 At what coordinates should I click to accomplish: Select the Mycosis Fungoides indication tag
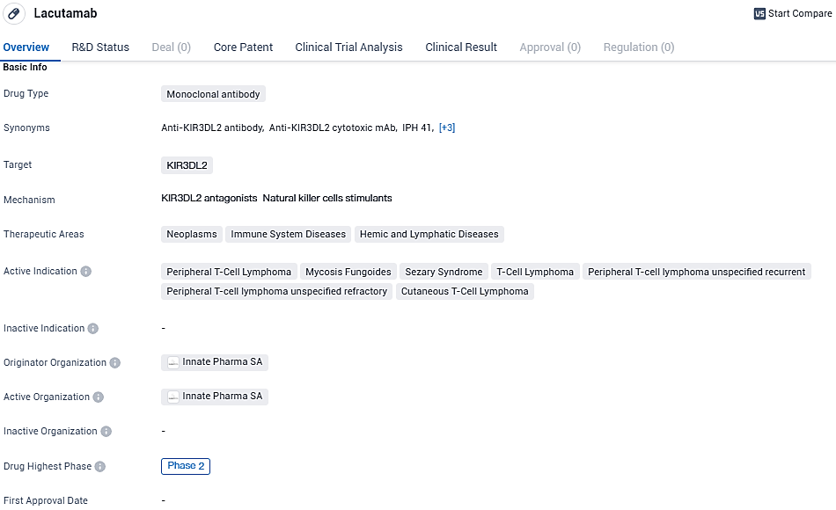(348, 272)
